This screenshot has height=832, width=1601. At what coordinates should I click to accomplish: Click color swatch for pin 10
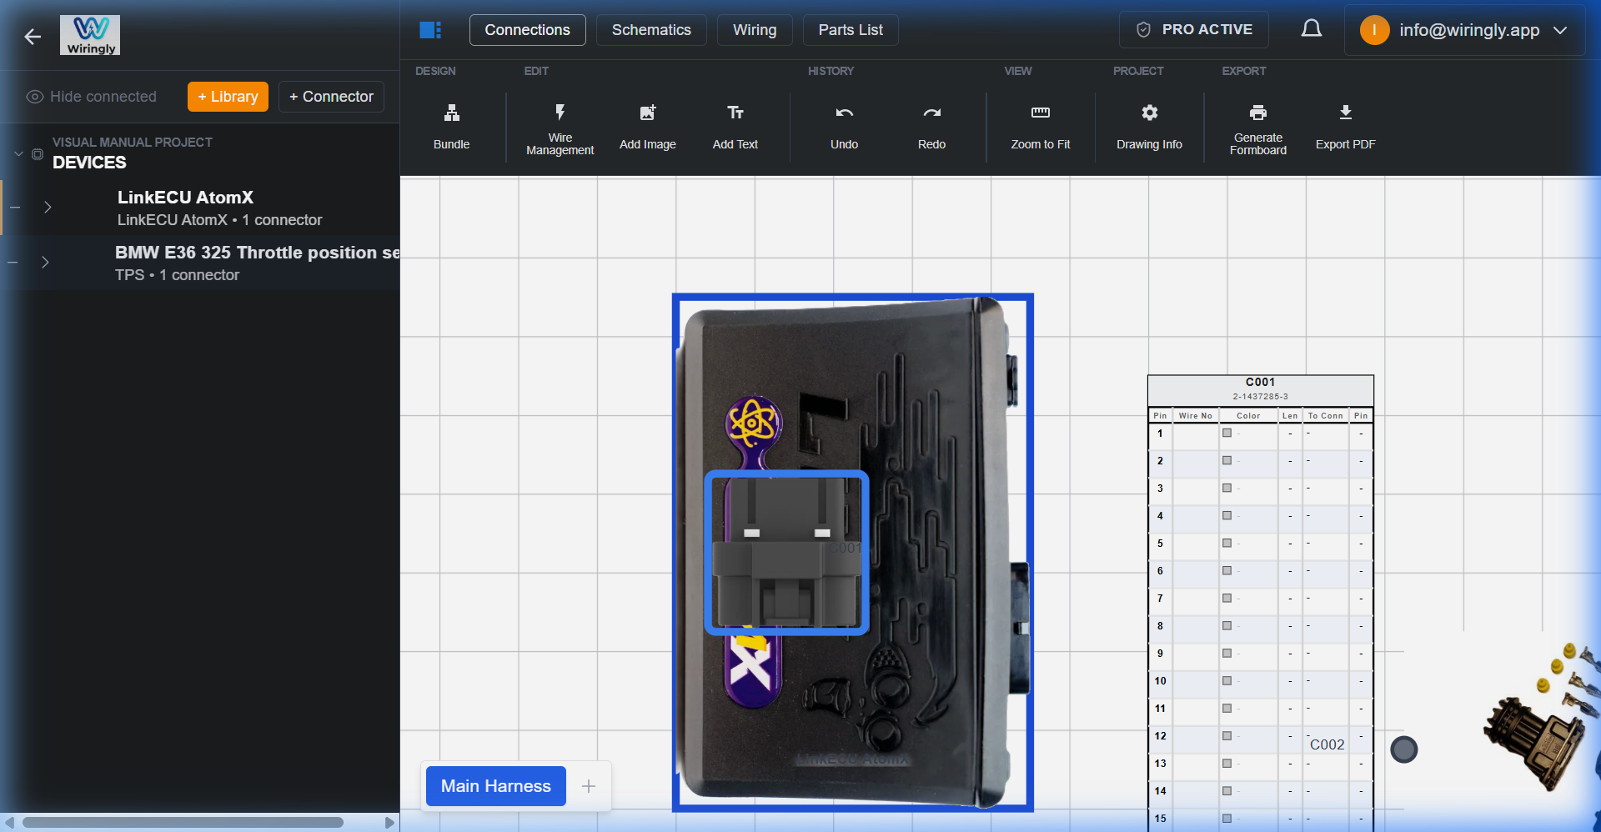[x=1227, y=681]
